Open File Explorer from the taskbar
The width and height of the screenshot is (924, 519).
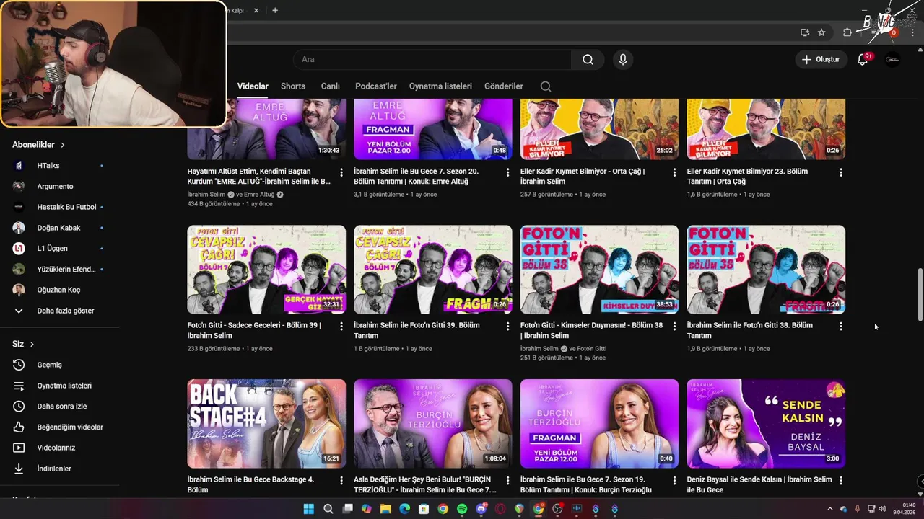point(385,509)
